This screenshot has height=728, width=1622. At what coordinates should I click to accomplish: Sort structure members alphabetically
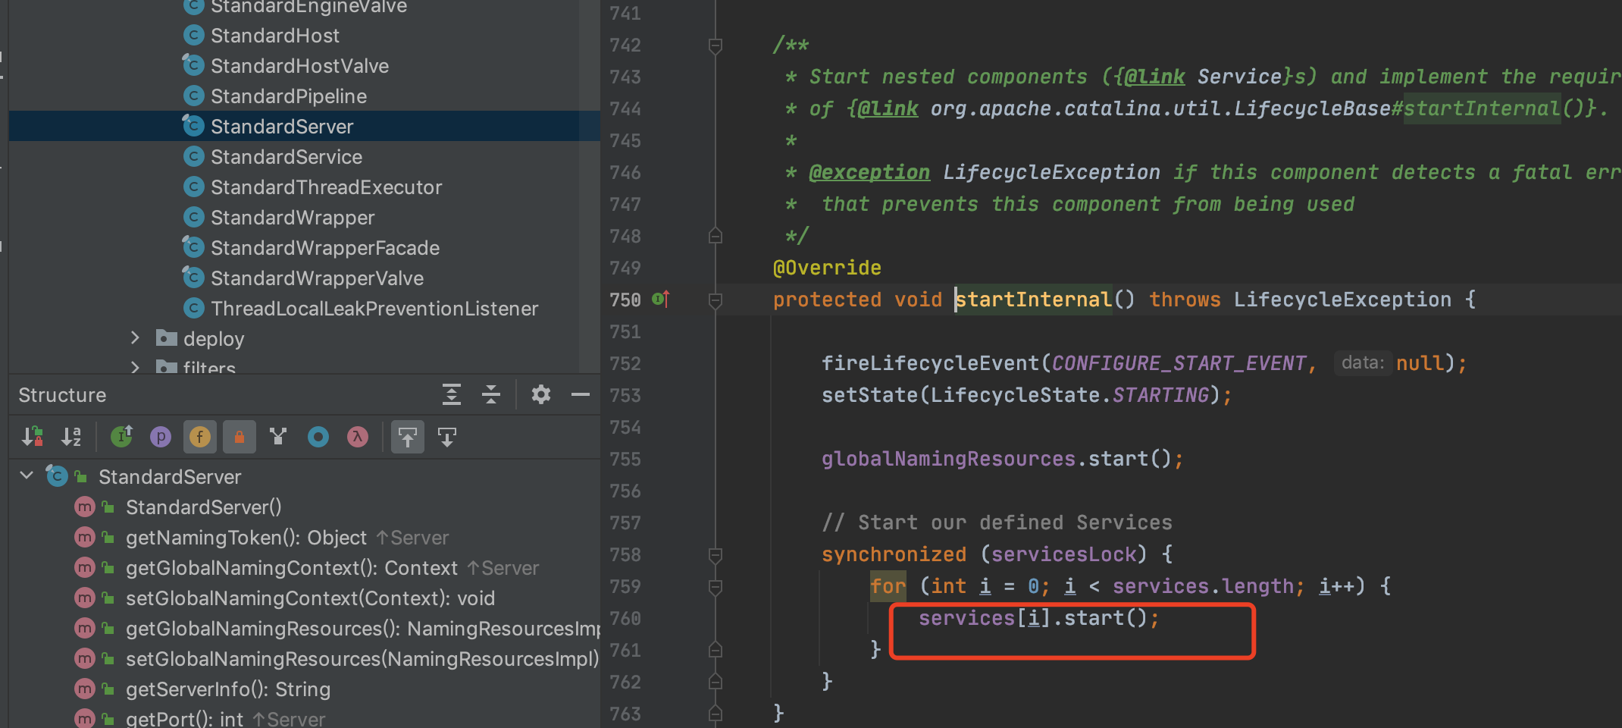click(x=71, y=437)
